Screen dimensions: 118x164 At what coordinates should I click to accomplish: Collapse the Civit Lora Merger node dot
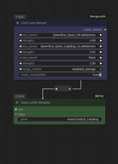coord(18,23)
